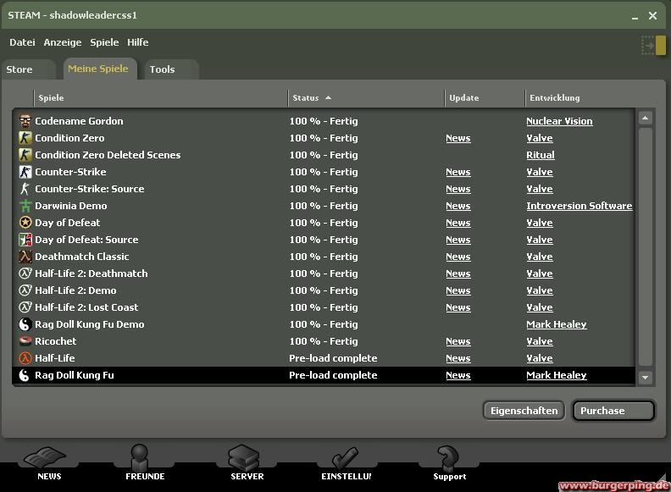
Task: Close the Steam window
Action: (652, 16)
